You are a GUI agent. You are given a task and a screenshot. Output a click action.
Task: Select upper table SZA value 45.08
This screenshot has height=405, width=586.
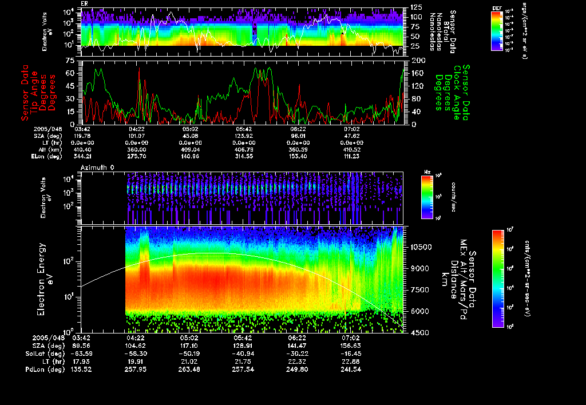pyautogui.click(x=190, y=136)
